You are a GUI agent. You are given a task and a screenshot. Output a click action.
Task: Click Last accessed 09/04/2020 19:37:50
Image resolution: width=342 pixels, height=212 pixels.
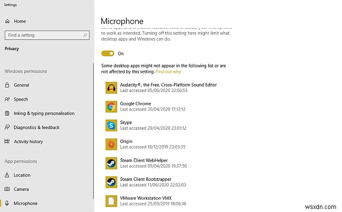pyautogui.click(x=153, y=166)
